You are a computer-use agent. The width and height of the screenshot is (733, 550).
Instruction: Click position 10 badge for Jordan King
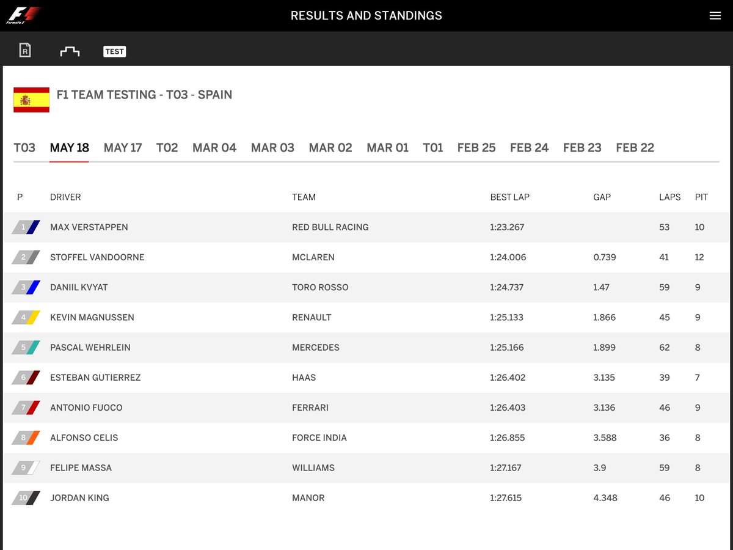[x=26, y=497]
